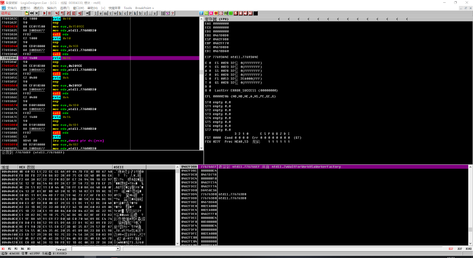Select the EAX 00000000 register line
The image size is (473, 258).
pos(217,23)
